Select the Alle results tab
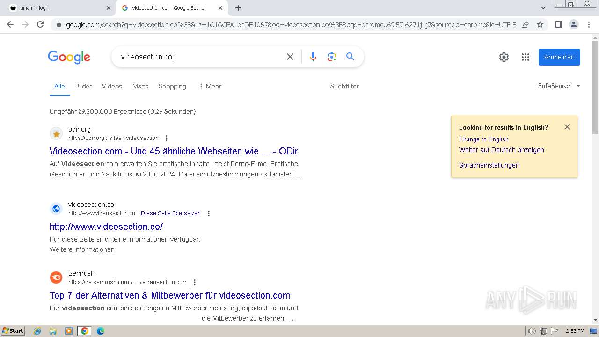Screen dimensions: 599x337 point(59,86)
